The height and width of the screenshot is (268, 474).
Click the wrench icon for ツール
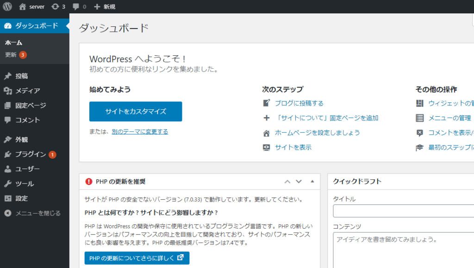click(x=8, y=184)
